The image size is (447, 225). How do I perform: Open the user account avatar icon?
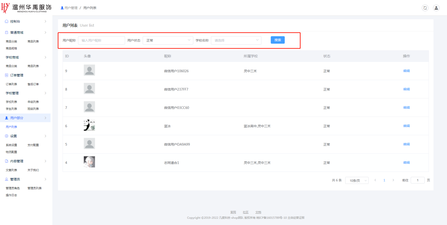point(436,8)
